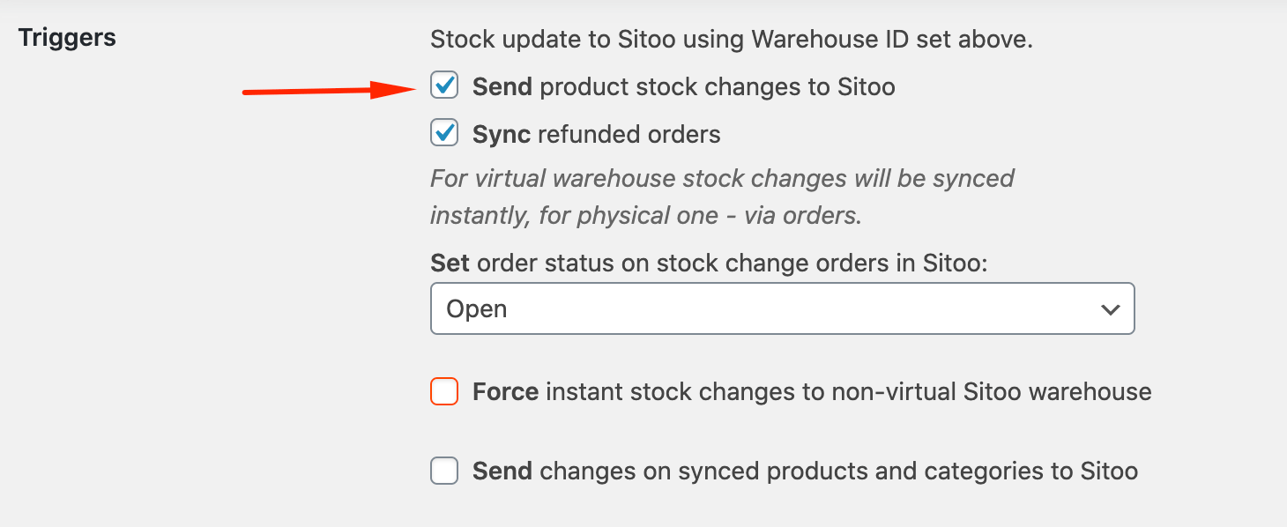Click the bold word 'Set'
Screen dimensions: 1287x527
coord(450,263)
